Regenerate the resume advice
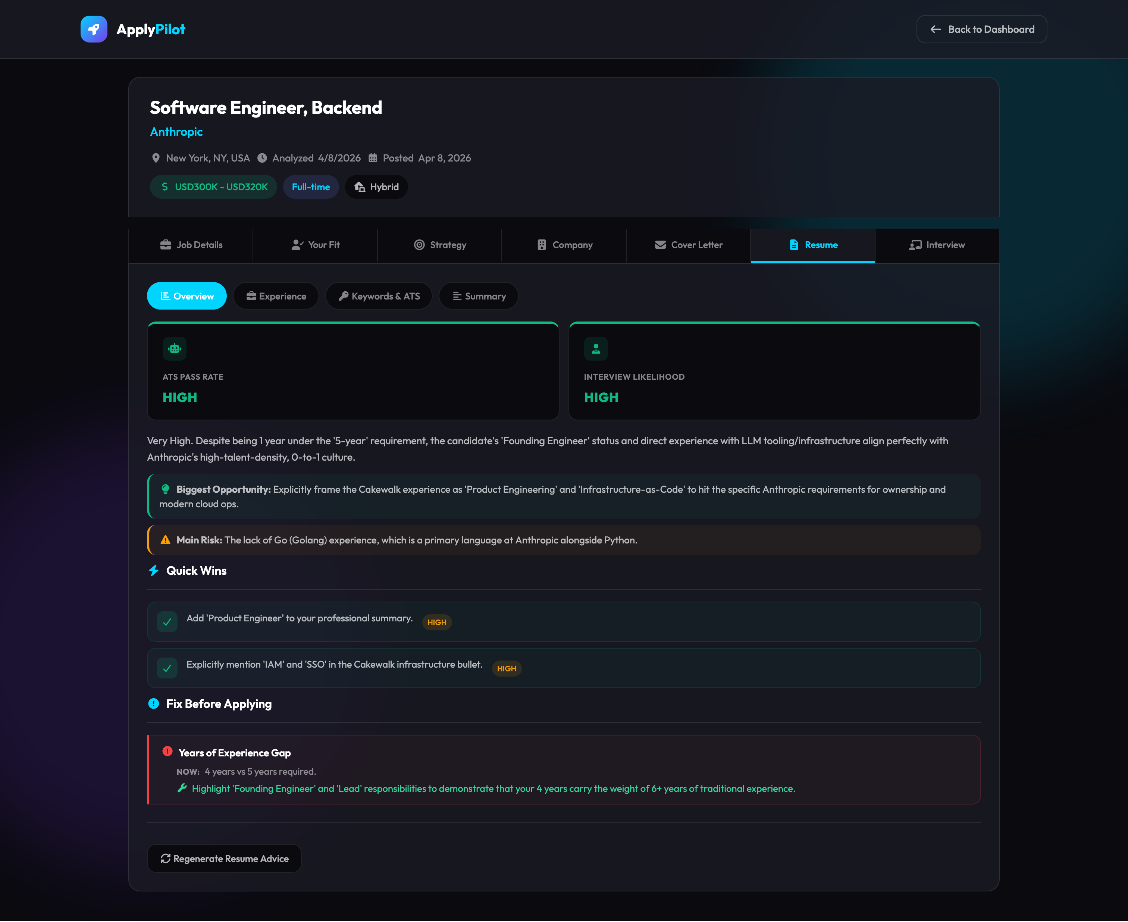The width and height of the screenshot is (1128, 922). 224,859
